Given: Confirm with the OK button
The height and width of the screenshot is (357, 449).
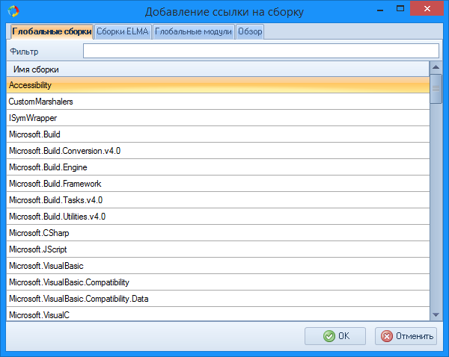Looking at the screenshot, I should tap(335, 336).
